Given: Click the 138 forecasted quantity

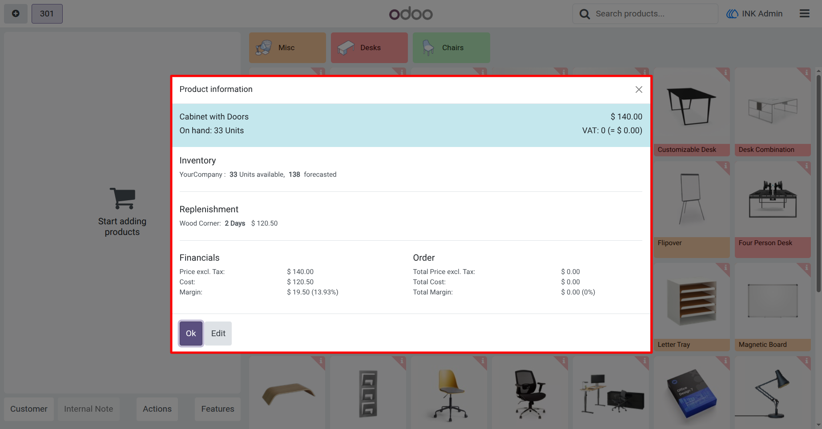Looking at the screenshot, I should pos(294,175).
